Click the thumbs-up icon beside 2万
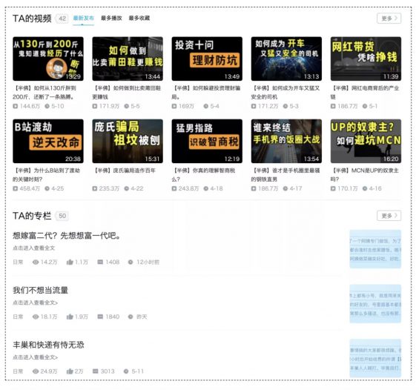 point(70,371)
